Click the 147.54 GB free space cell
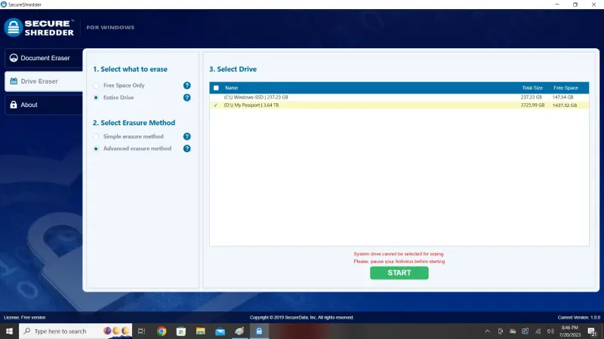 point(562,97)
